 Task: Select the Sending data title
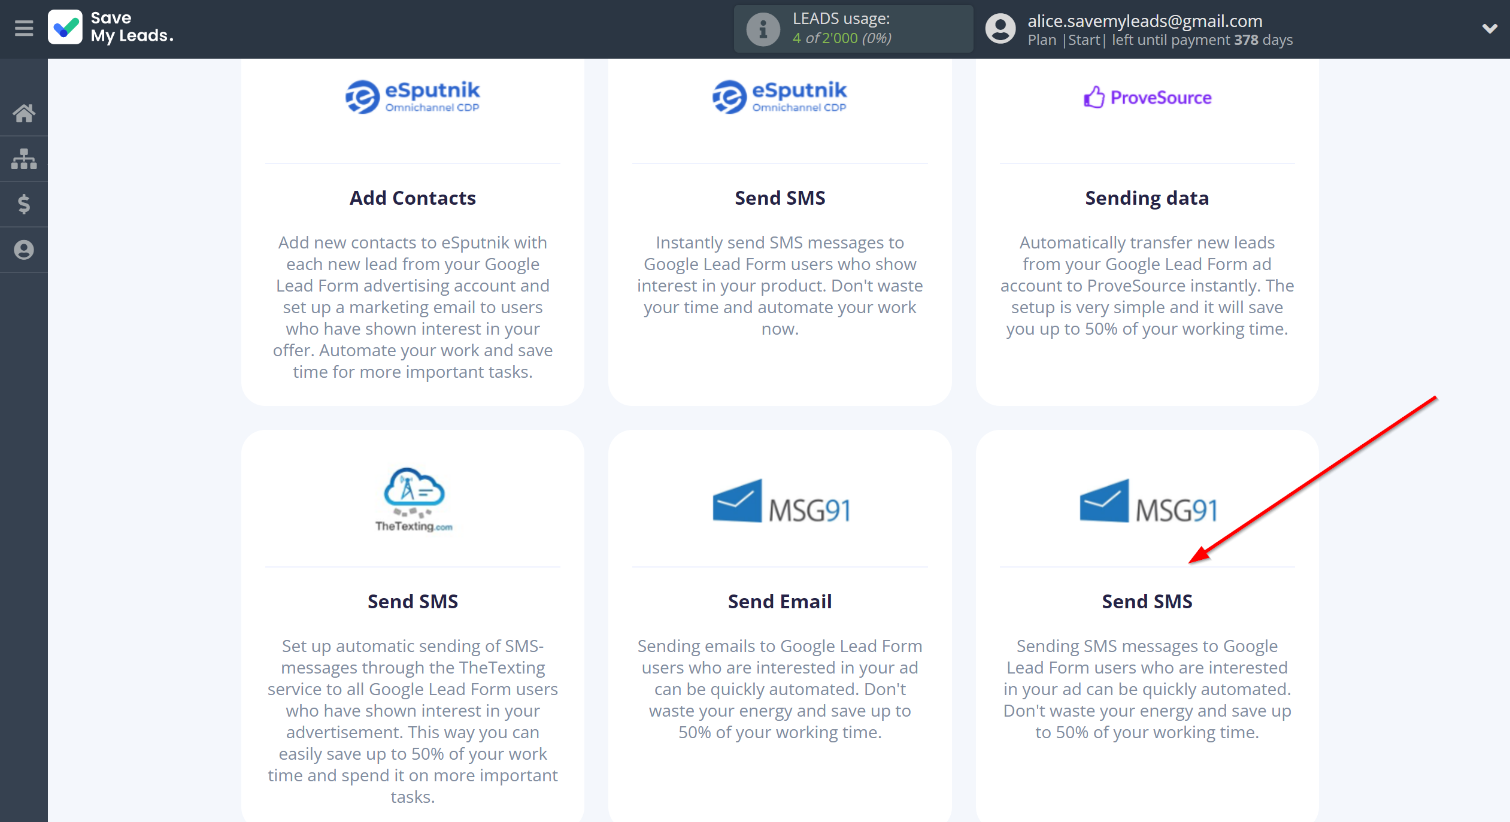[1147, 198]
